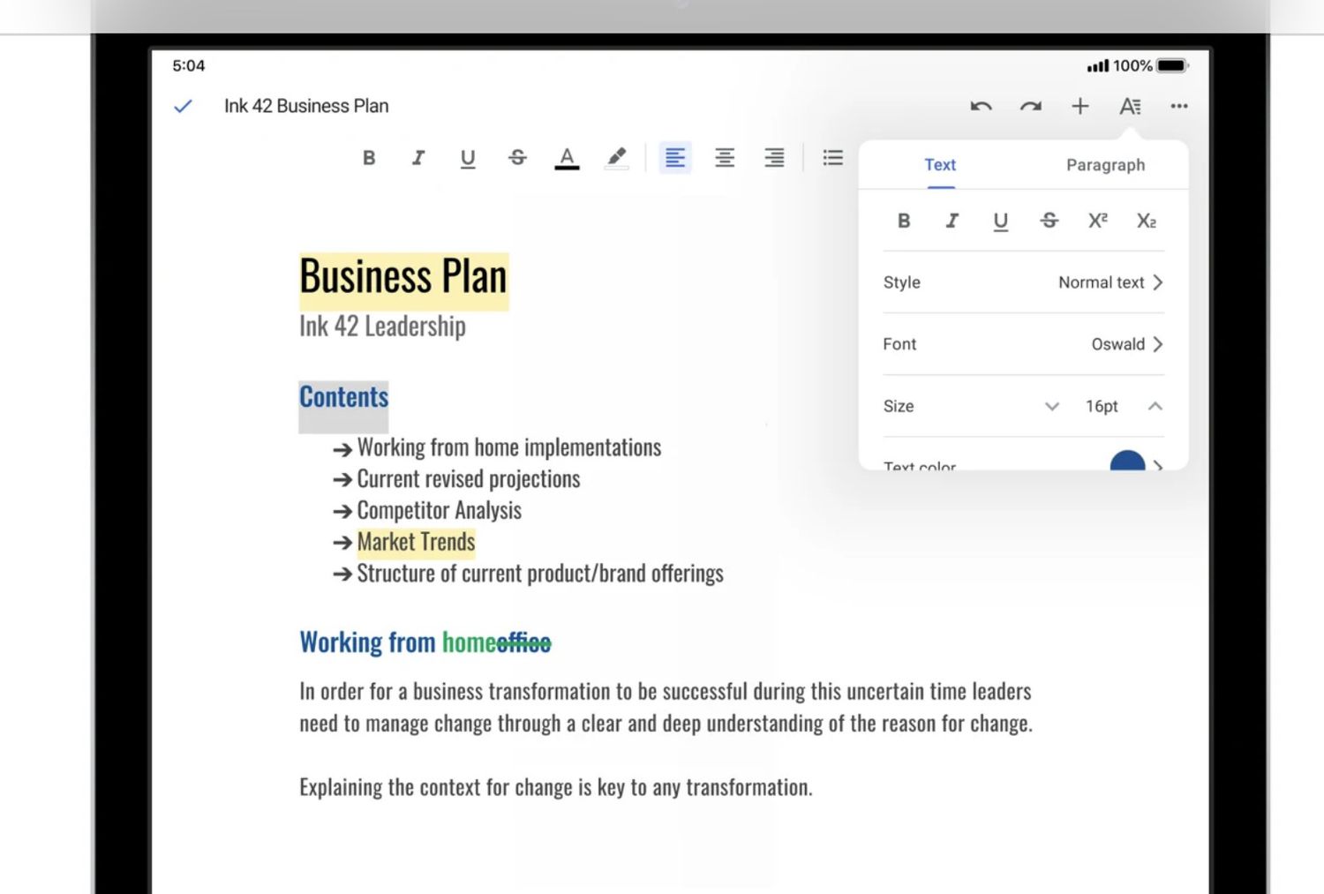Toggle italic in the format panel

(952, 221)
